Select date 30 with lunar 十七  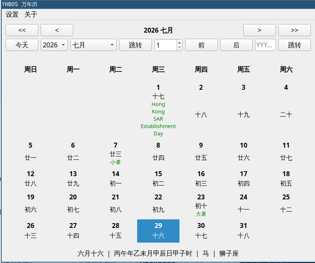click(201, 231)
